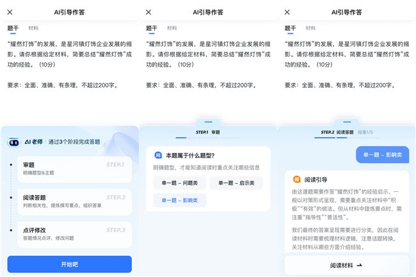Click the AI老师 robot avatar icon

tap(14, 143)
